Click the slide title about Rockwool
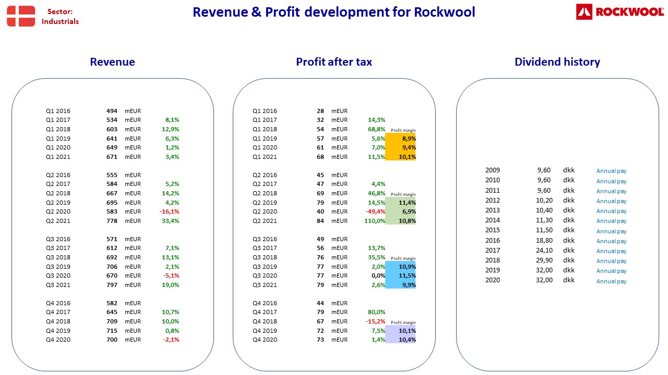 click(334, 12)
